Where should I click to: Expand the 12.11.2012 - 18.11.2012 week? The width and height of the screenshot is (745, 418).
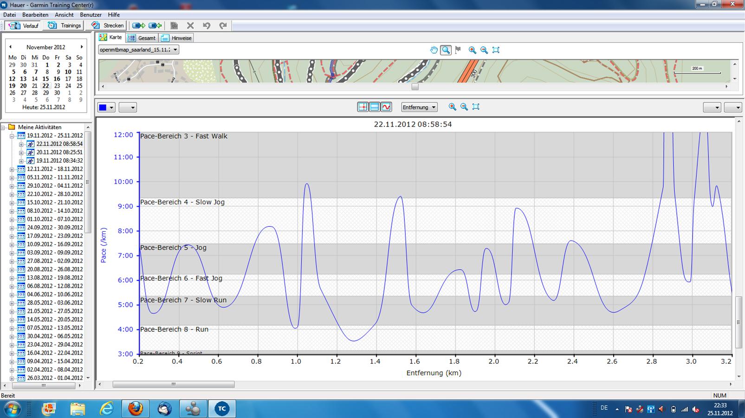[12, 169]
